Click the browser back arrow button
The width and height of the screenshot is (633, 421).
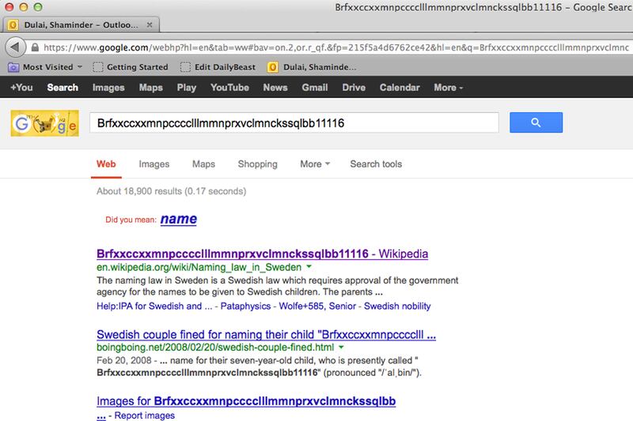click(x=15, y=47)
